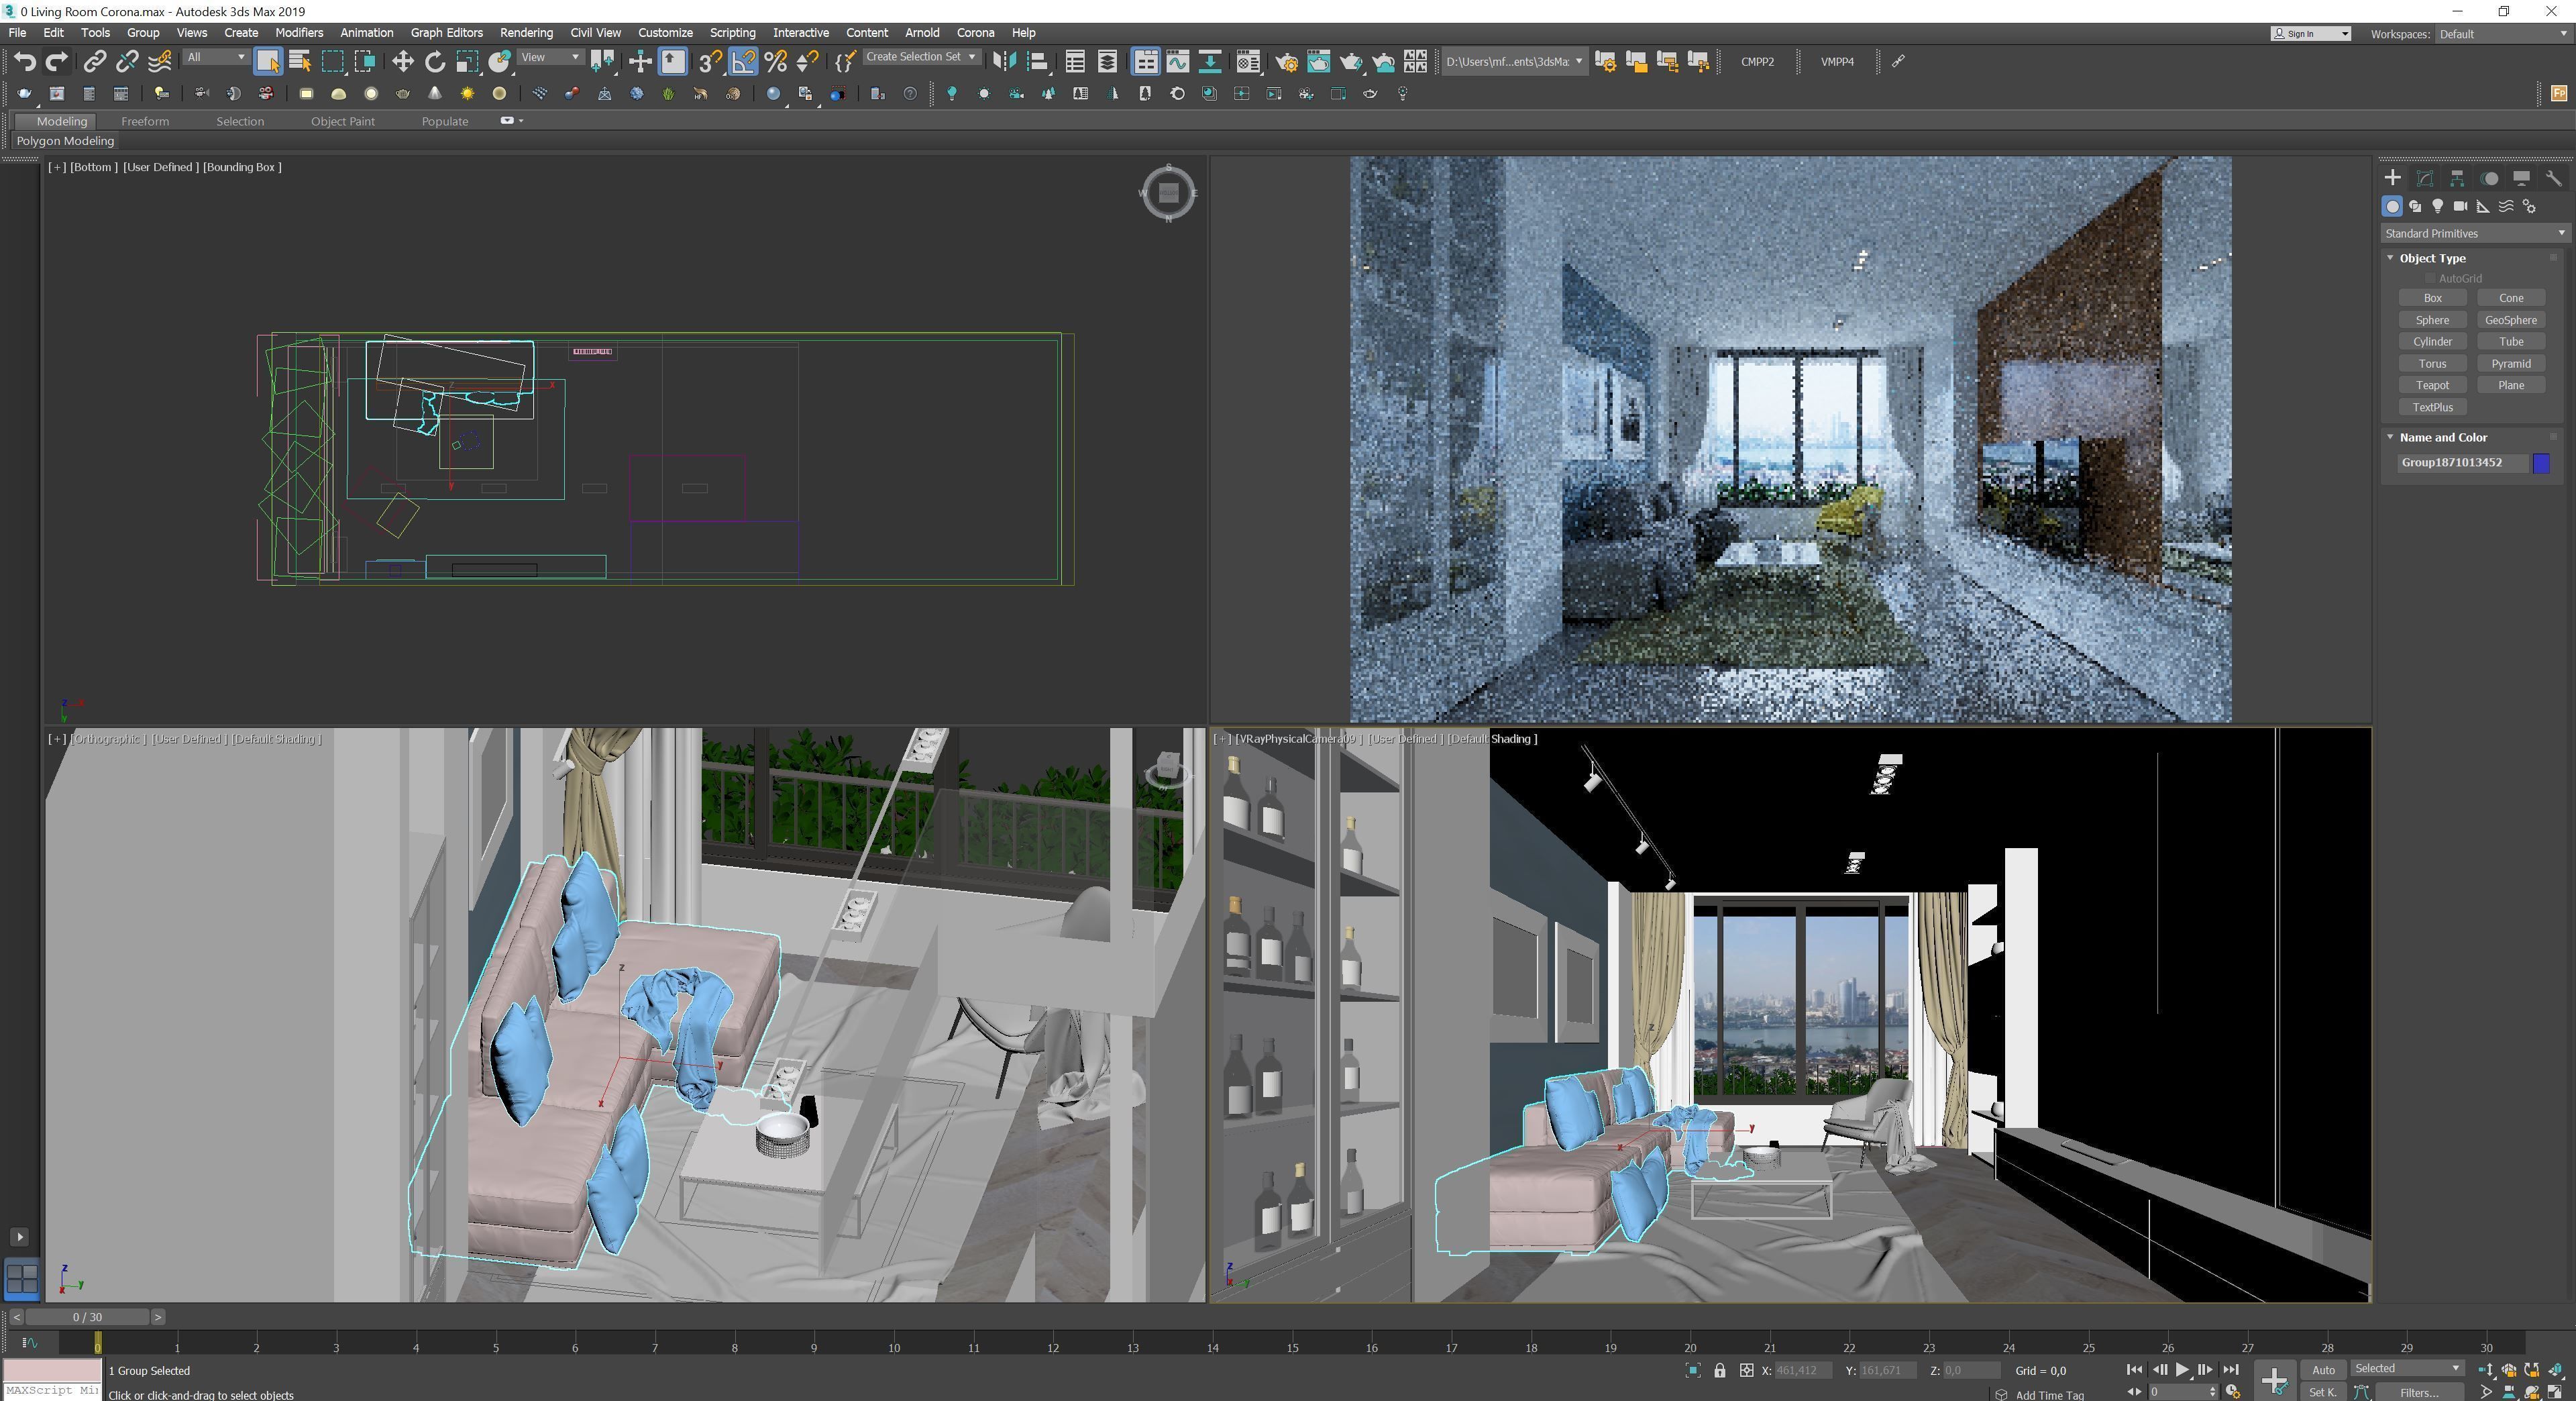Click the Mirror tool icon
Viewport: 2576px width, 1401px height.
coord(1004,62)
